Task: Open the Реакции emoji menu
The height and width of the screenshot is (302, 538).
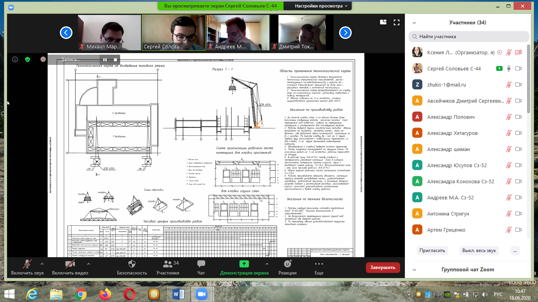Action: coord(288,267)
